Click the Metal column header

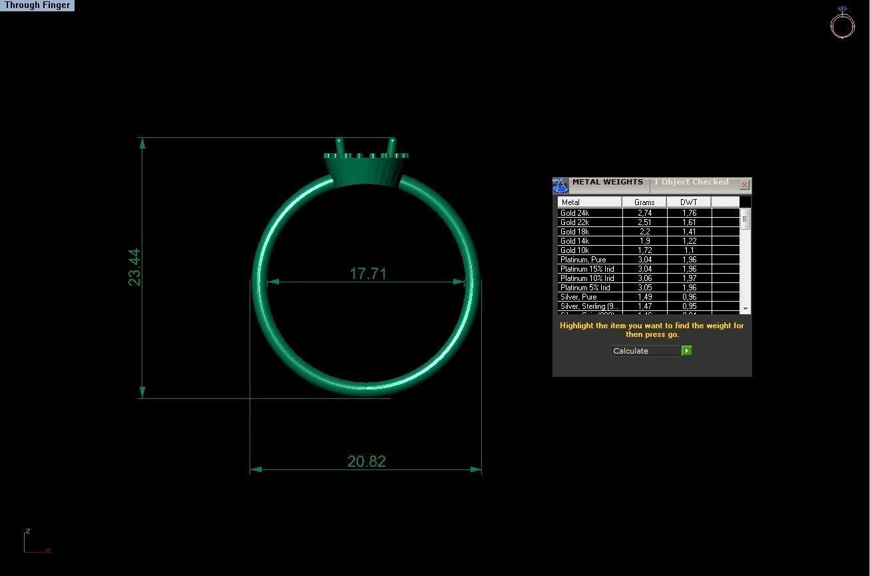coord(590,202)
